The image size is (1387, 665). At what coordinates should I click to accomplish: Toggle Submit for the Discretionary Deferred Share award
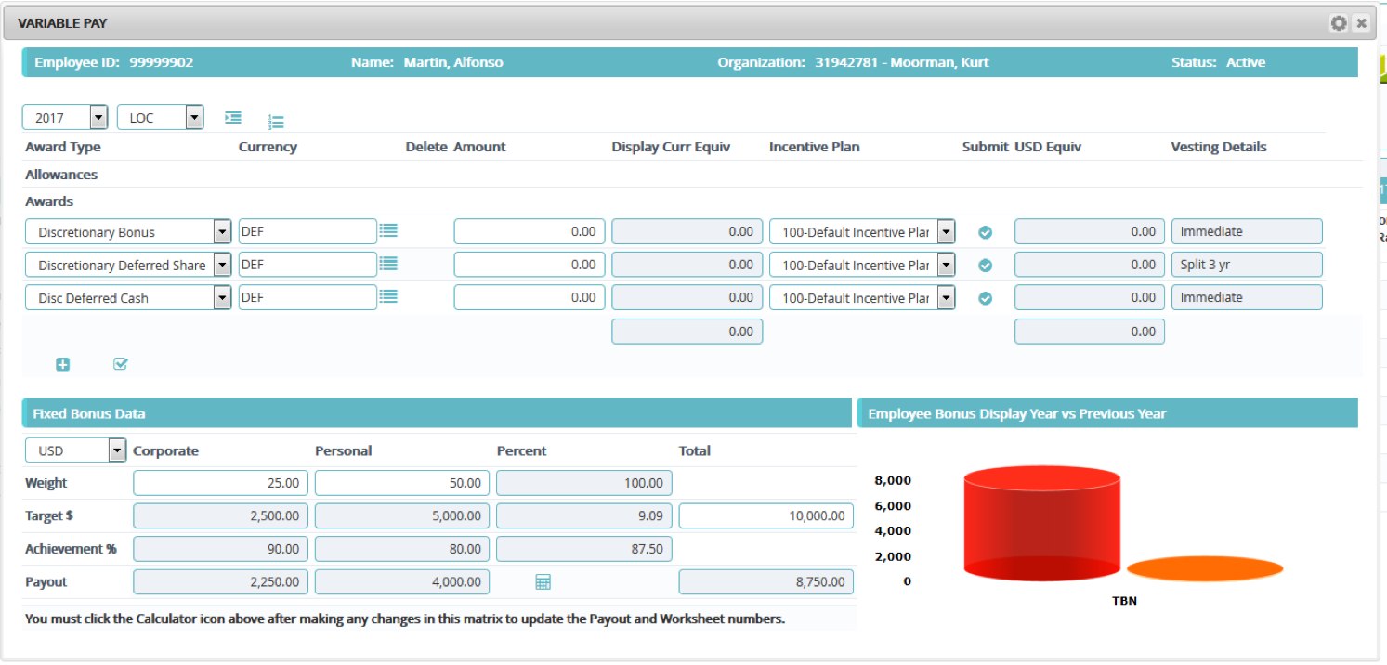click(x=985, y=265)
